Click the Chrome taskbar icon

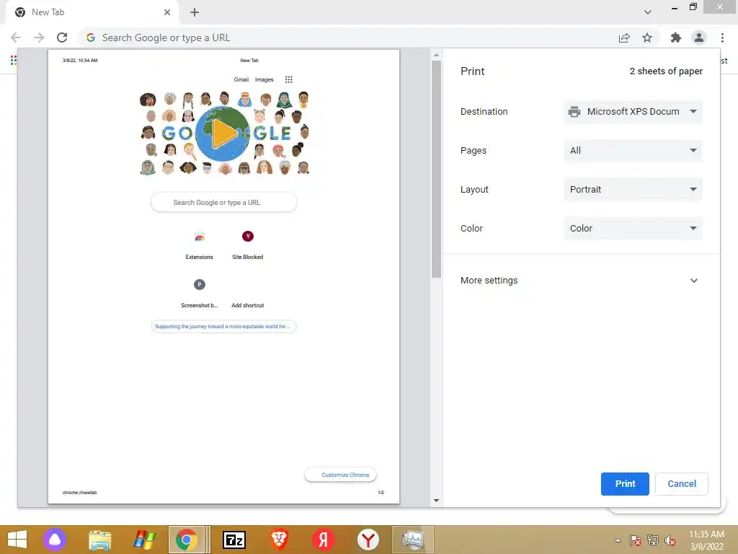point(187,540)
